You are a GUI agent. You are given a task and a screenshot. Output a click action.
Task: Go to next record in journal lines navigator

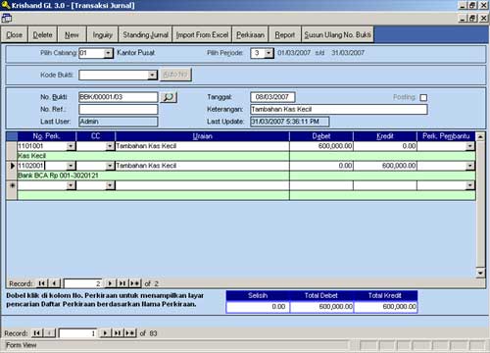[x=111, y=283]
